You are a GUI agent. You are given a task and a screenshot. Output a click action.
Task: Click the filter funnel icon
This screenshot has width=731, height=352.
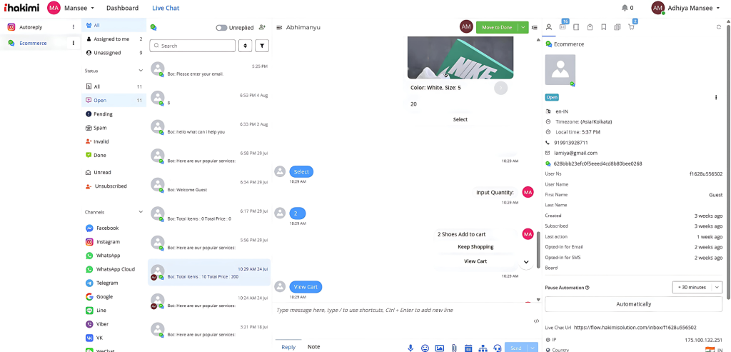[262, 46]
